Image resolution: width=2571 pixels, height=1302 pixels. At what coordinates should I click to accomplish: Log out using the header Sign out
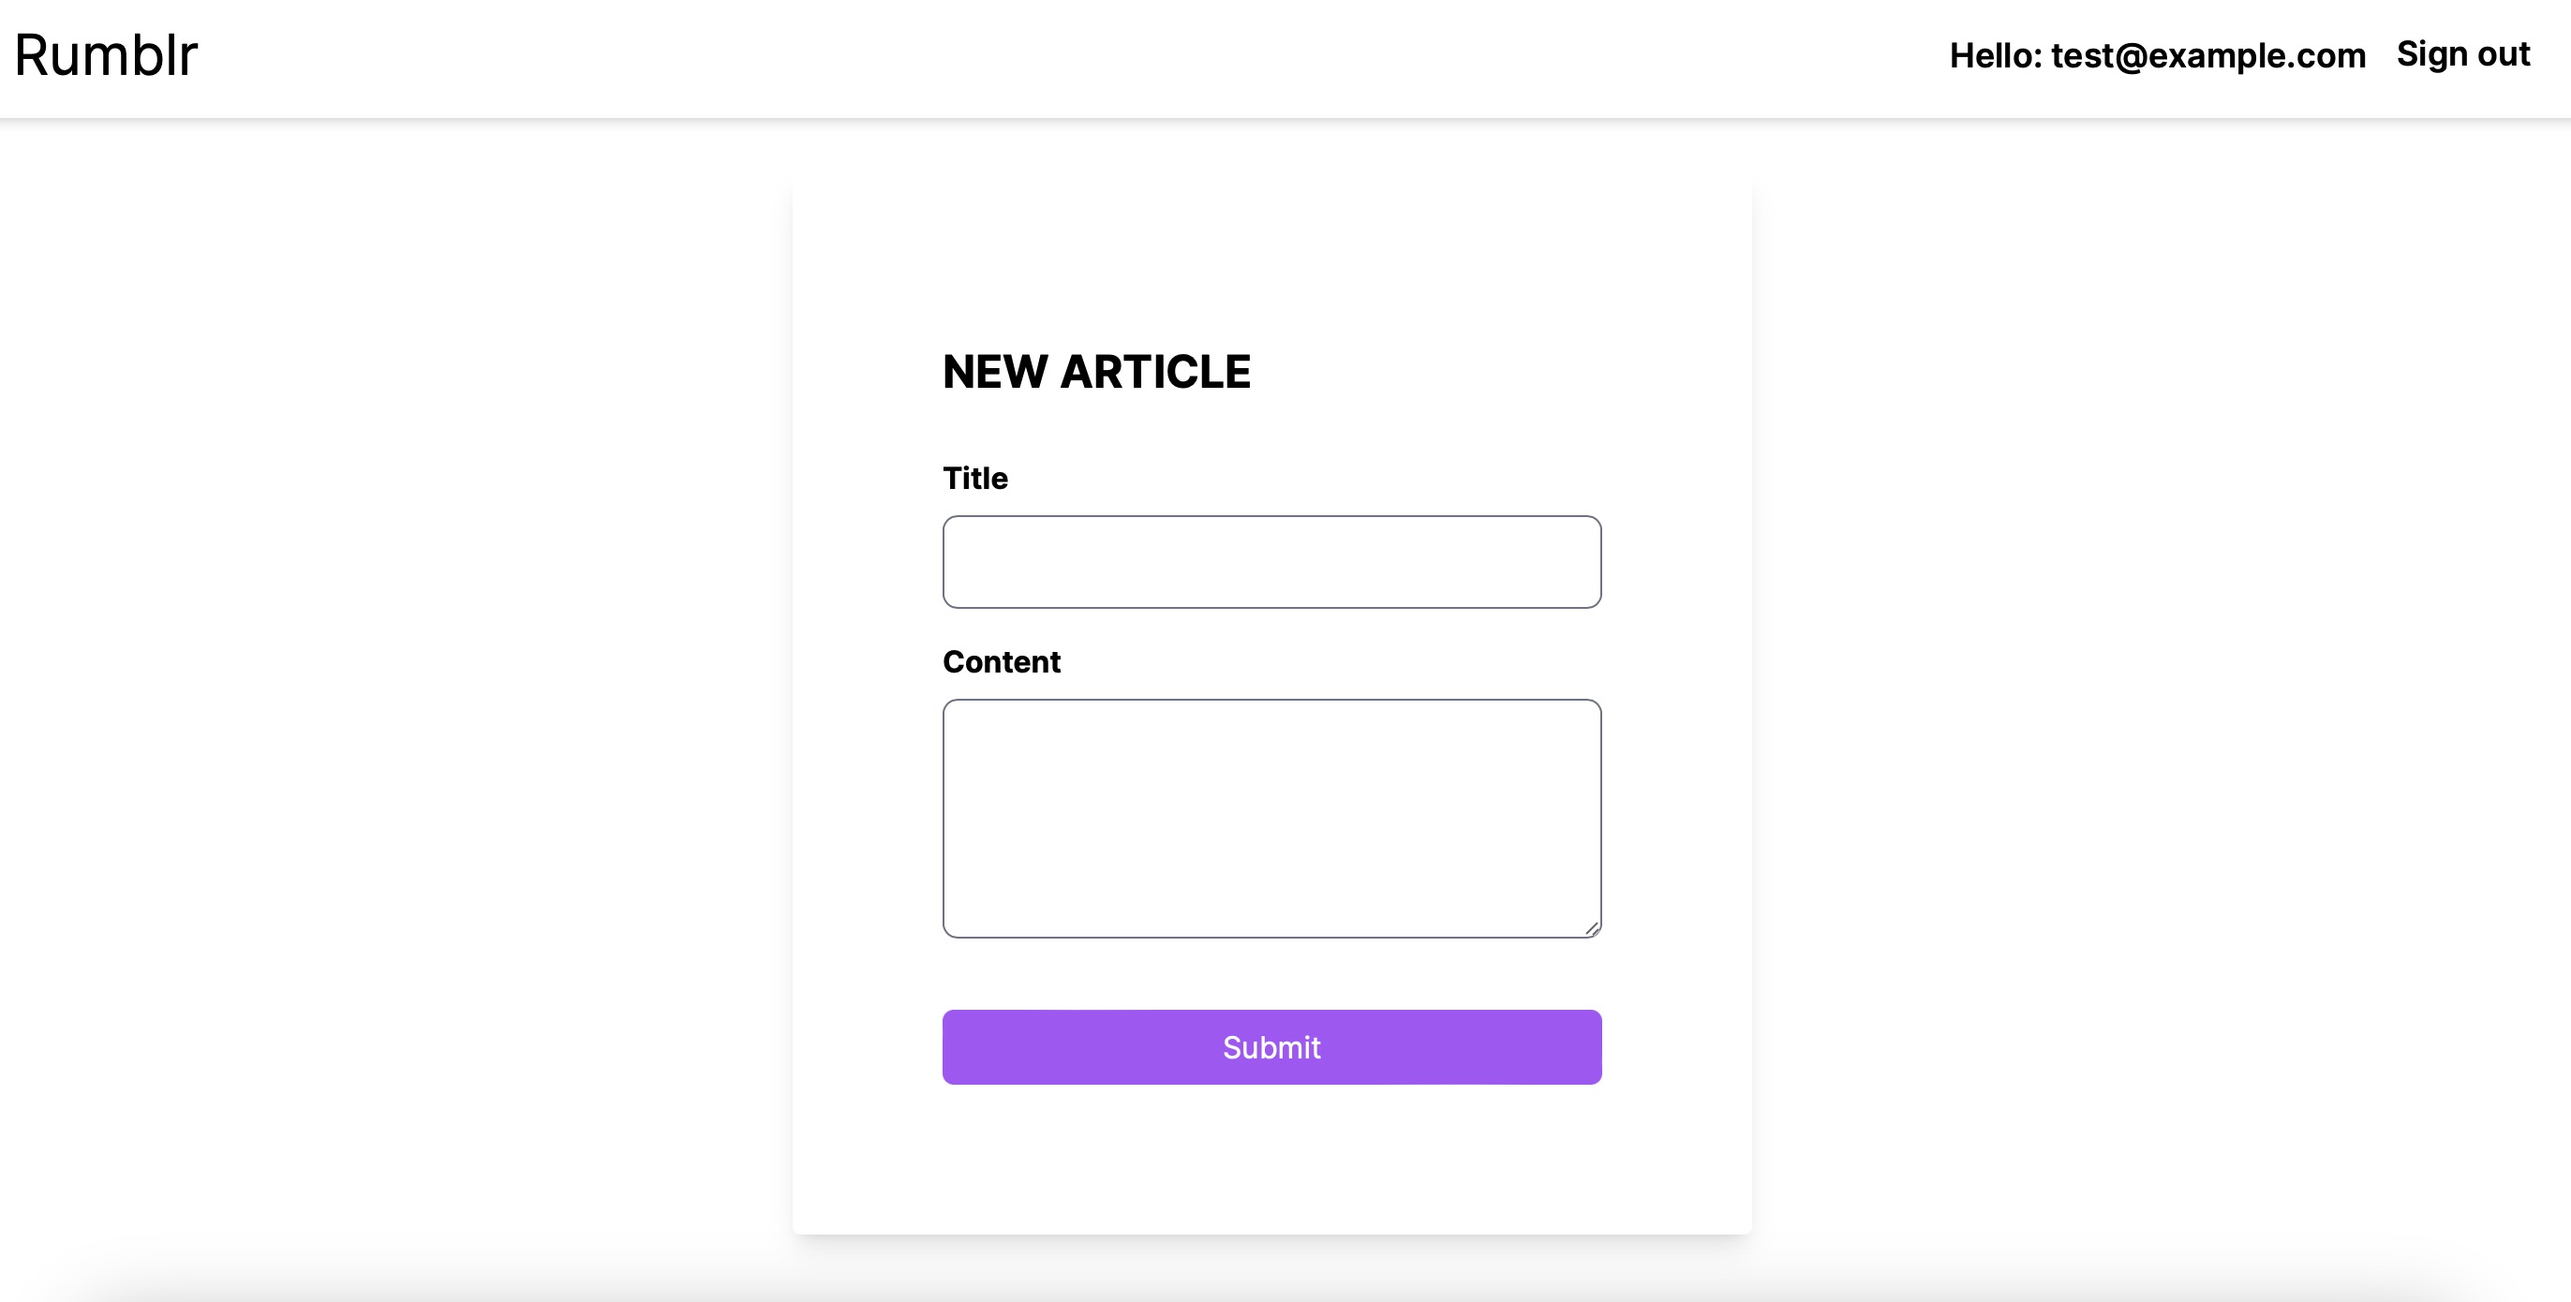[x=2462, y=54]
